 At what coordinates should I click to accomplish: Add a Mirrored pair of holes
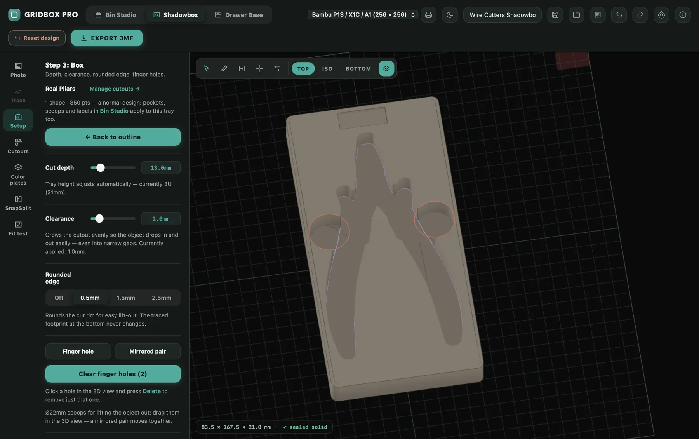point(148,351)
